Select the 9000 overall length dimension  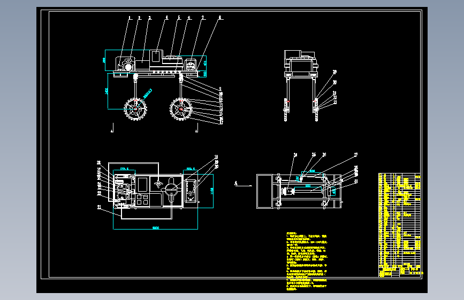(x=156, y=227)
